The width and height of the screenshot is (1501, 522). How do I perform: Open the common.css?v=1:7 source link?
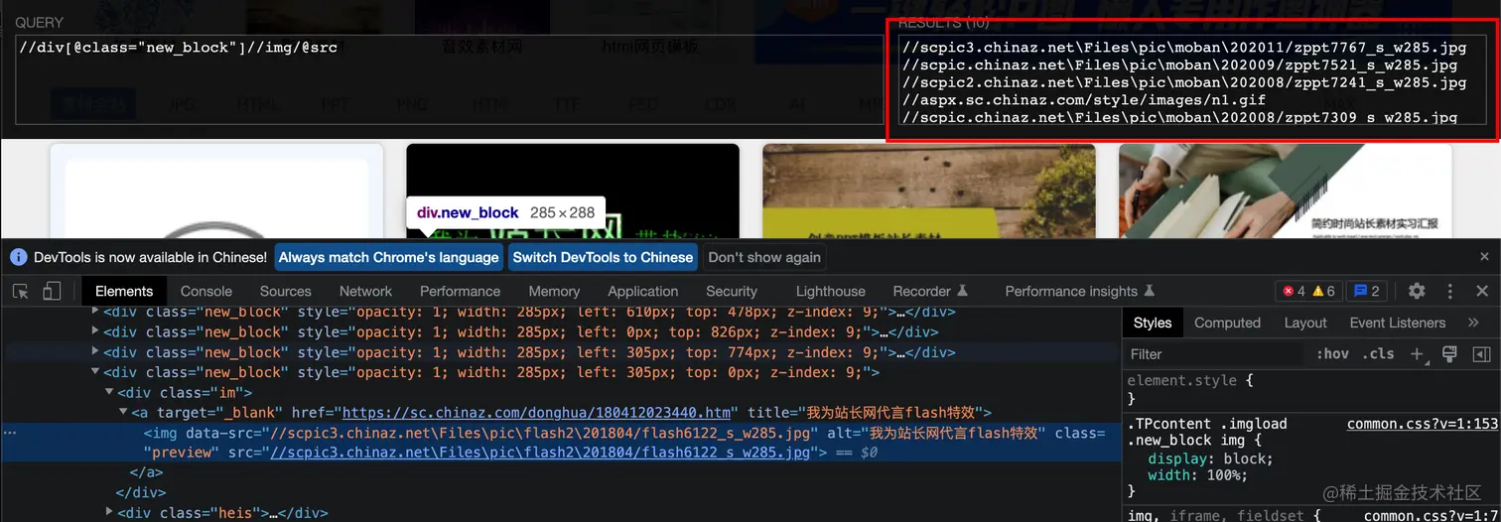coord(1432,515)
